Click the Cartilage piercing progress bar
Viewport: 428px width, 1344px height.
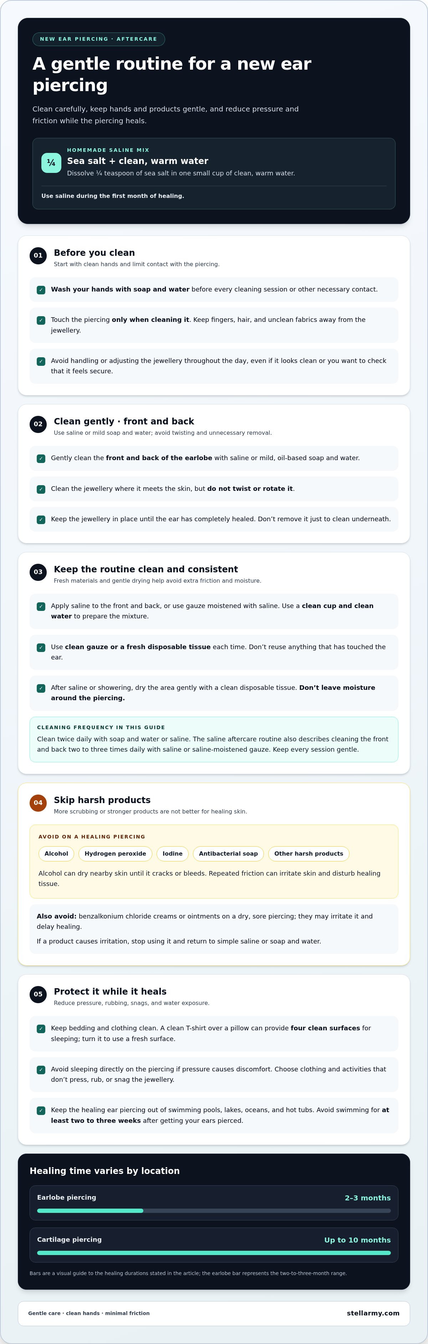click(x=214, y=1253)
